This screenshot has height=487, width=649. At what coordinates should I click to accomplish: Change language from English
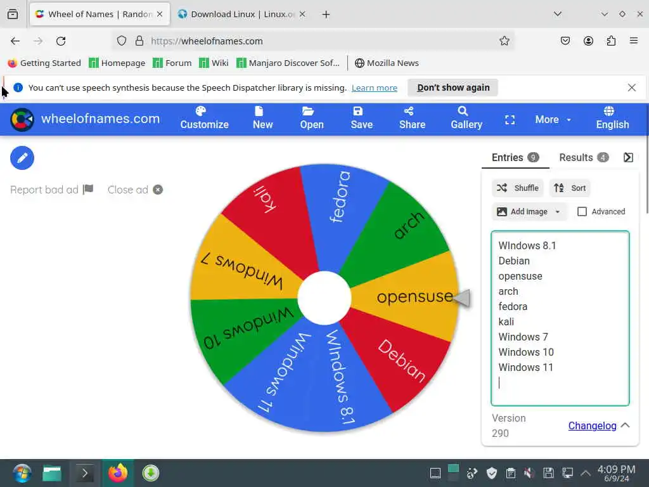click(x=612, y=119)
